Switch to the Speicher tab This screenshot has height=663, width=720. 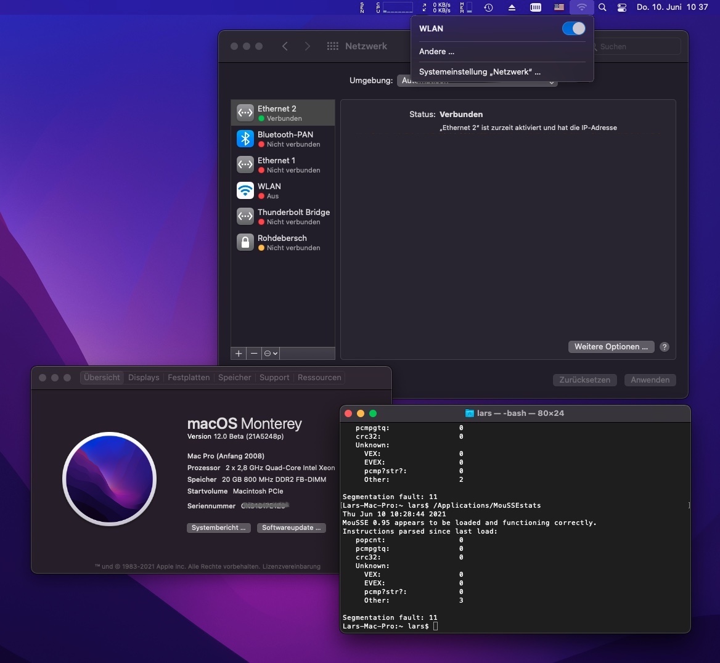point(235,378)
